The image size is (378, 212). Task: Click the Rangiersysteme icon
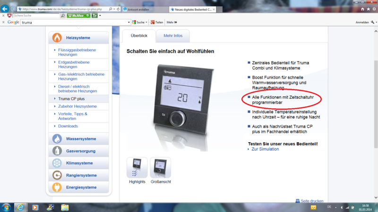pos(57,175)
